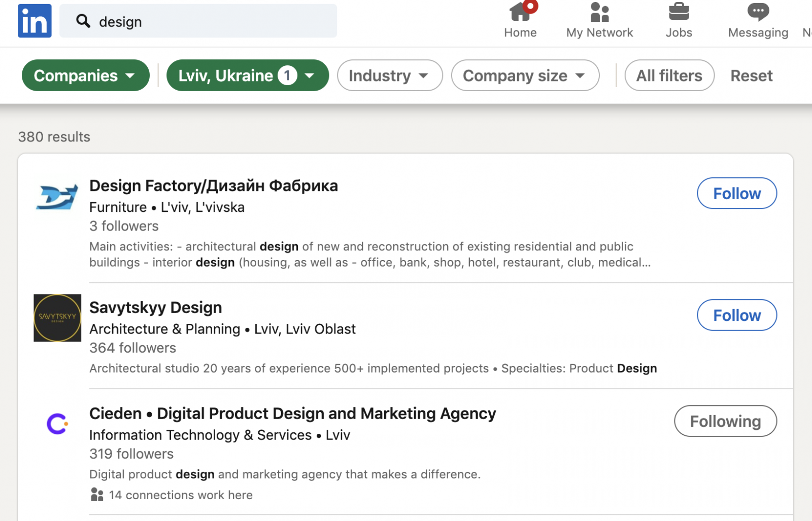Click the Cieden company logo
Image resolution: width=812 pixels, height=521 pixels.
coord(57,424)
